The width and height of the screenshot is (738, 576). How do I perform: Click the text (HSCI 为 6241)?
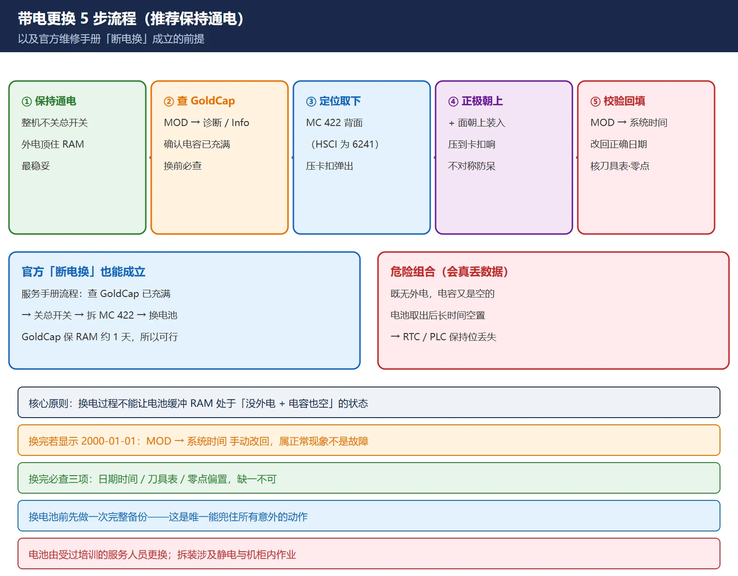point(344,144)
